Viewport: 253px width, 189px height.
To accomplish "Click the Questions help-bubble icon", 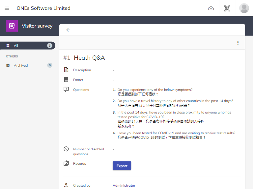I will tap(66, 90).
